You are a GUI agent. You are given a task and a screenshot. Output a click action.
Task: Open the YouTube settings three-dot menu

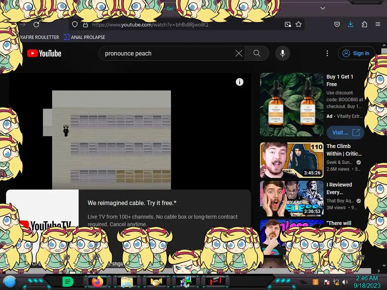tap(327, 53)
